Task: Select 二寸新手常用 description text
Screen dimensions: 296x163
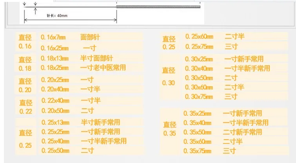Action: (x=242, y=133)
